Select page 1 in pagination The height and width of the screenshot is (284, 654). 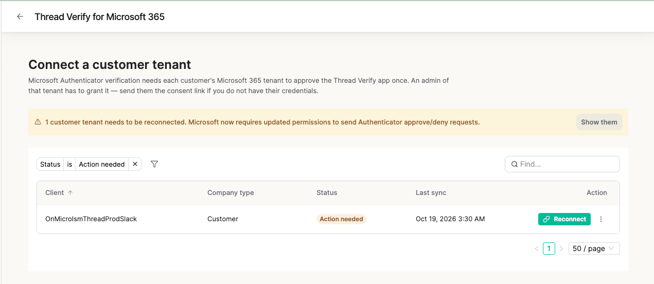(549, 248)
